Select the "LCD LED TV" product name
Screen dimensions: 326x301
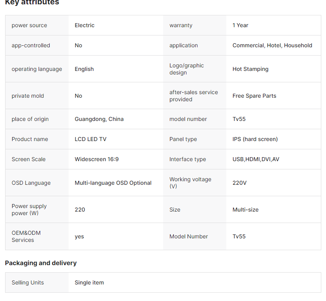90,139
